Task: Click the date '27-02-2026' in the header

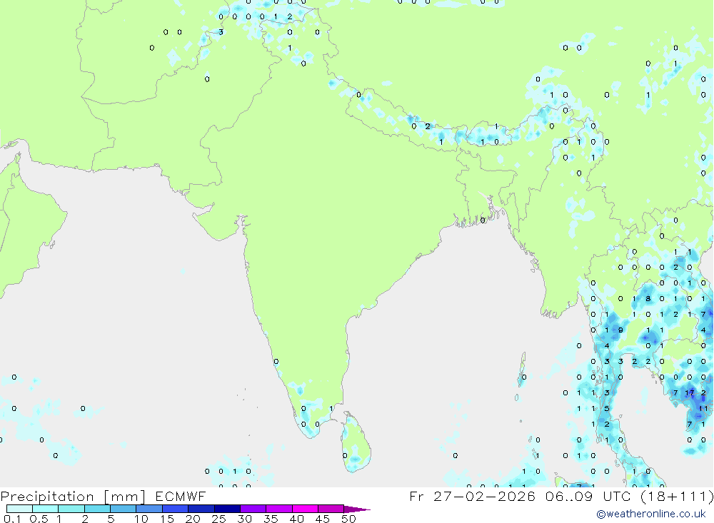Action: (484, 496)
